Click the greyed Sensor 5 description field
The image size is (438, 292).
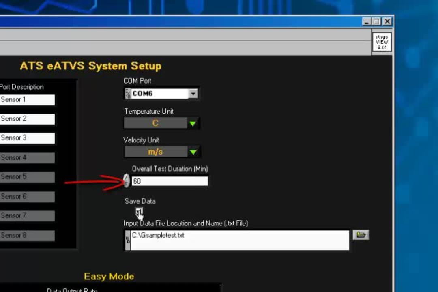point(27,177)
